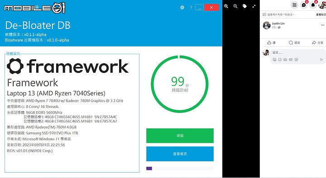Click the comment input field
This screenshot has width=326, height=178.
click(298, 53)
